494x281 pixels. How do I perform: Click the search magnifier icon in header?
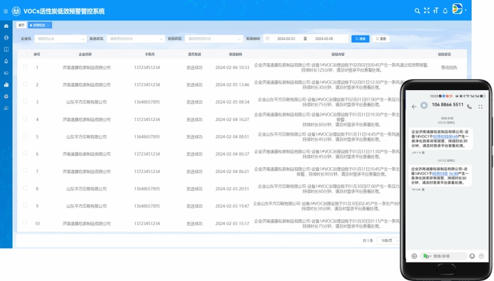point(417,11)
